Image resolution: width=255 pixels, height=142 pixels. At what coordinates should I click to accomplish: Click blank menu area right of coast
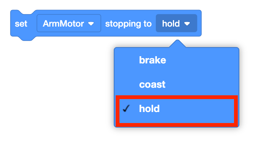click(x=202, y=84)
